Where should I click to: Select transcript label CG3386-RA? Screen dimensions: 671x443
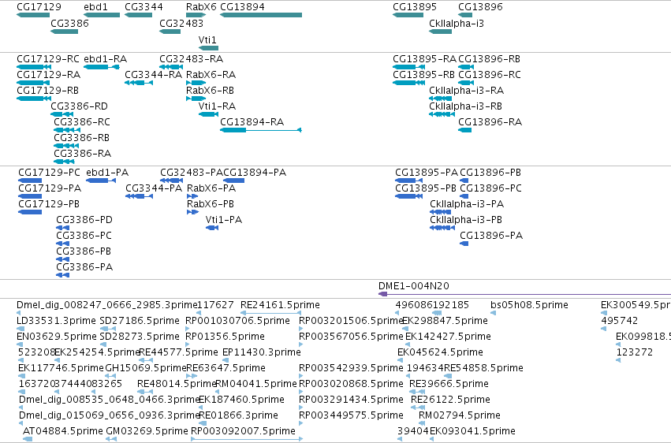tap(82, 153)
